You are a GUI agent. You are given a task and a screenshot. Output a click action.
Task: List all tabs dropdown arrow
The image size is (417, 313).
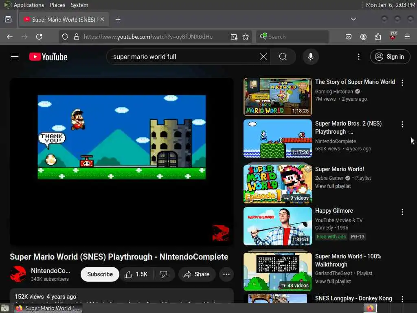pyautogui.click(x=353, y=19)
